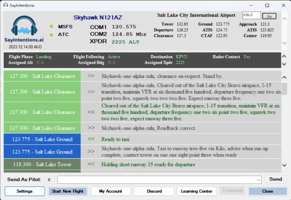
Task: Open the Send As Pilot dropdown arrow
Action: click(258, 180)
